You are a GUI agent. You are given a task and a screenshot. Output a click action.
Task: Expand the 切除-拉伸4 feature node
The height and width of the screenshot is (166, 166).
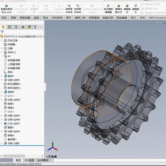[1, 120]
